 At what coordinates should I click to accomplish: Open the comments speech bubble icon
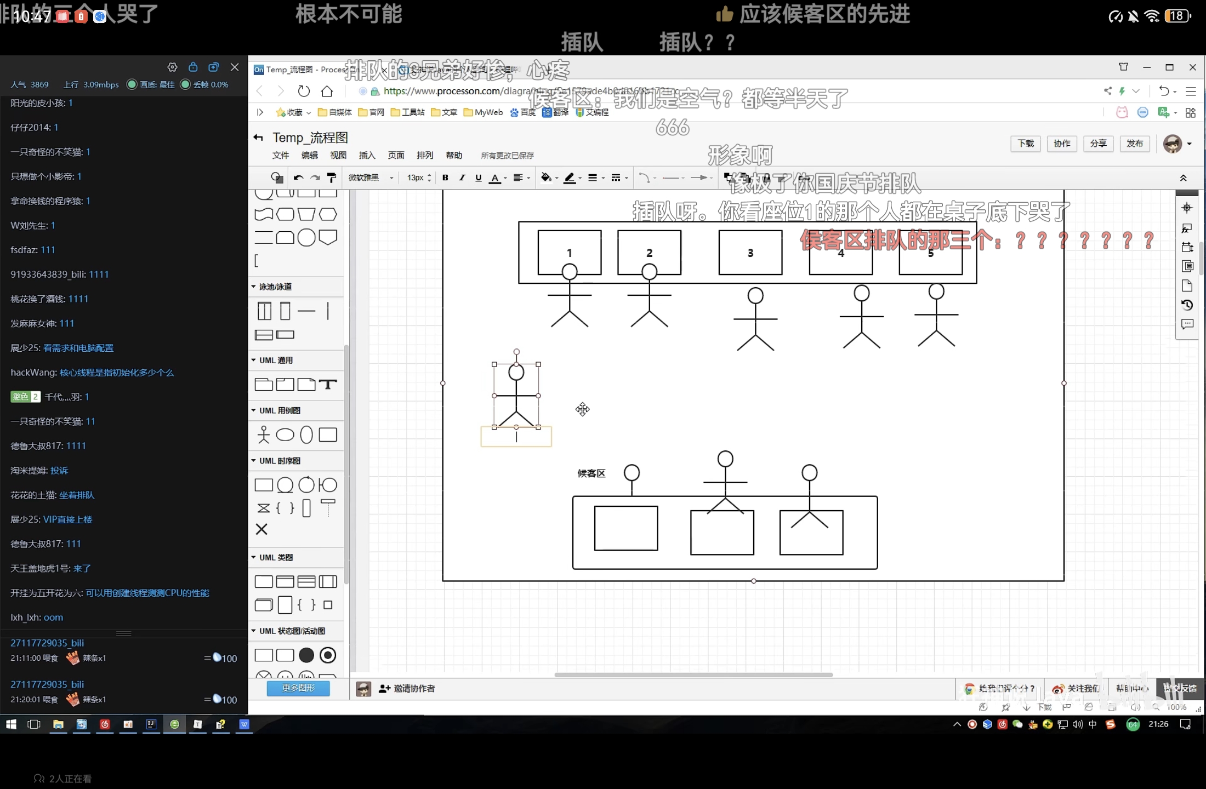point(1187,324)
